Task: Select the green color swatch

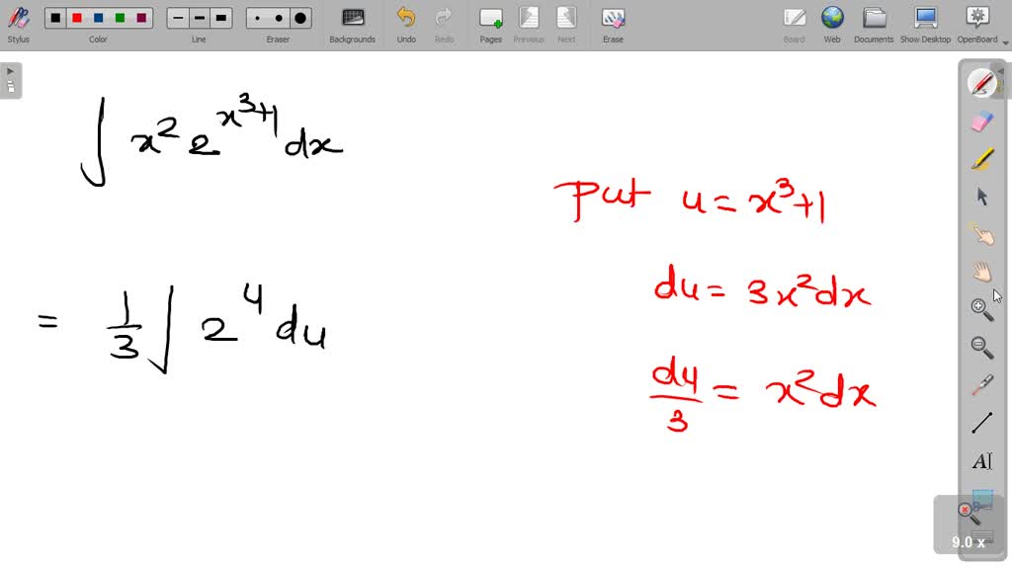Action: 119,17
